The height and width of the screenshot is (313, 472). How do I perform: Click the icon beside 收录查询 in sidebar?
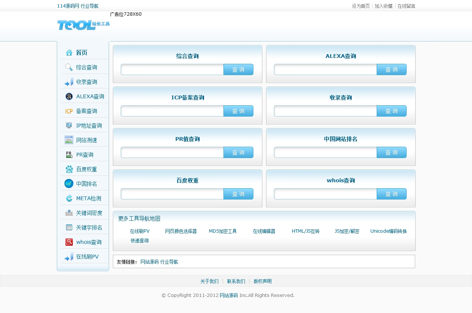[x=69, y=82]
